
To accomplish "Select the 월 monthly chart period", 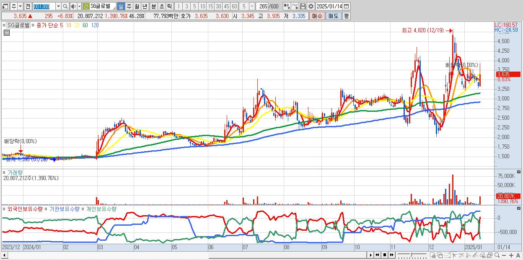I will pyautogui.click(x=137, y=6).
